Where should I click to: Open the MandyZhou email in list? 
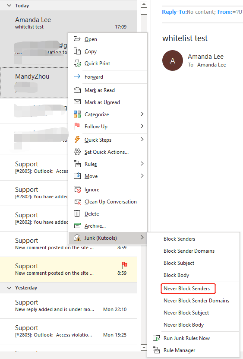point(34,83)
